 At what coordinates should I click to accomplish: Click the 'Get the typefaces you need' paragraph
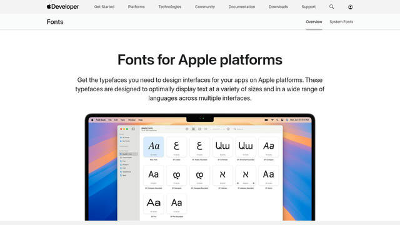tap(200, 89)
